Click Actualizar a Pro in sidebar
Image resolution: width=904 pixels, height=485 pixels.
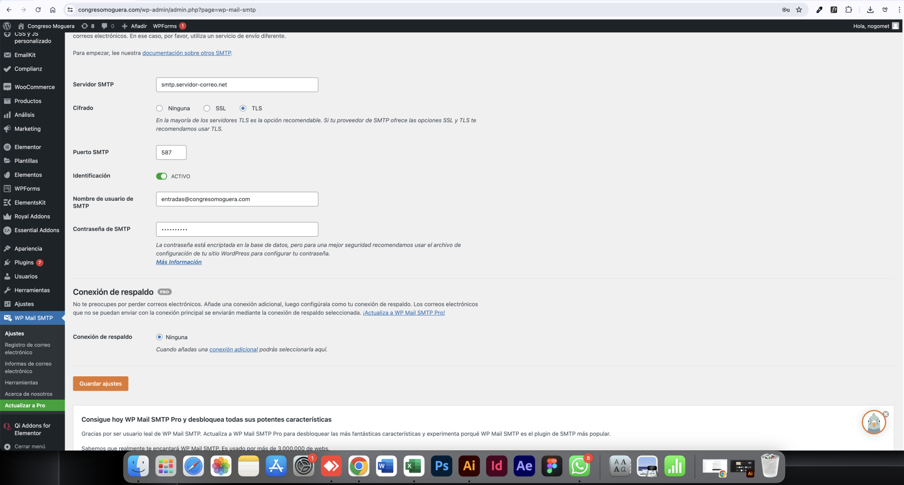pyautogui.click(x=32, y=406)
